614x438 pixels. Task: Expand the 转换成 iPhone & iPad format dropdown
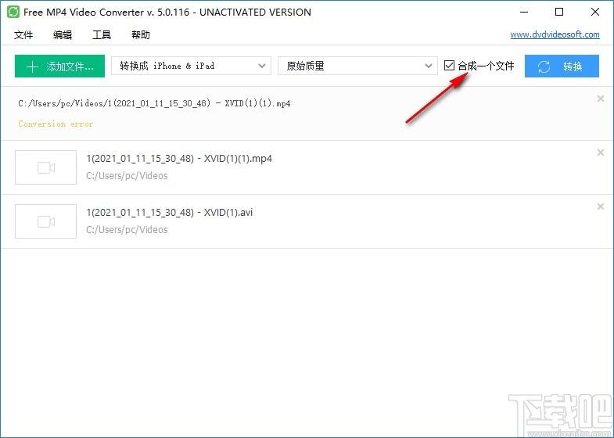click(191, 66)
